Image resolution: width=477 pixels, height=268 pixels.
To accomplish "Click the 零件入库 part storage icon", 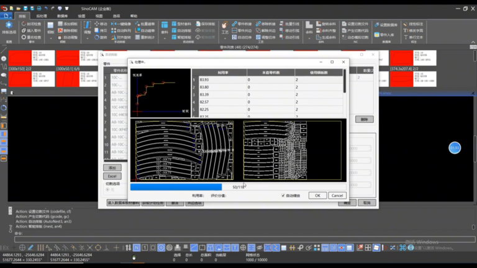I will [x=376, y=35].
